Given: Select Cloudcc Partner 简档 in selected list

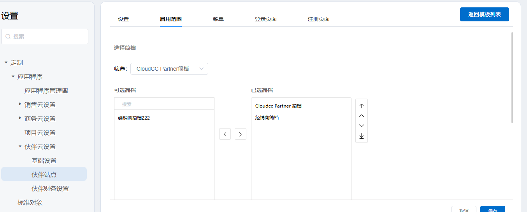Looking at the screenshot, I should point(278,106).
